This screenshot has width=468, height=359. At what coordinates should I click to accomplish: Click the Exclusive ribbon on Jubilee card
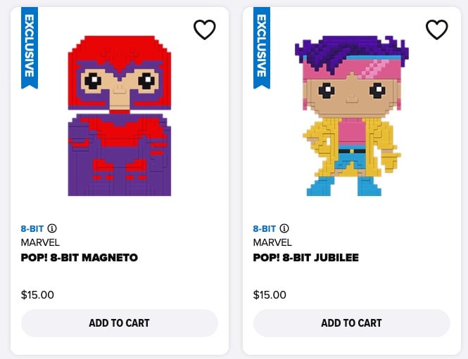(x=262, y=49)
